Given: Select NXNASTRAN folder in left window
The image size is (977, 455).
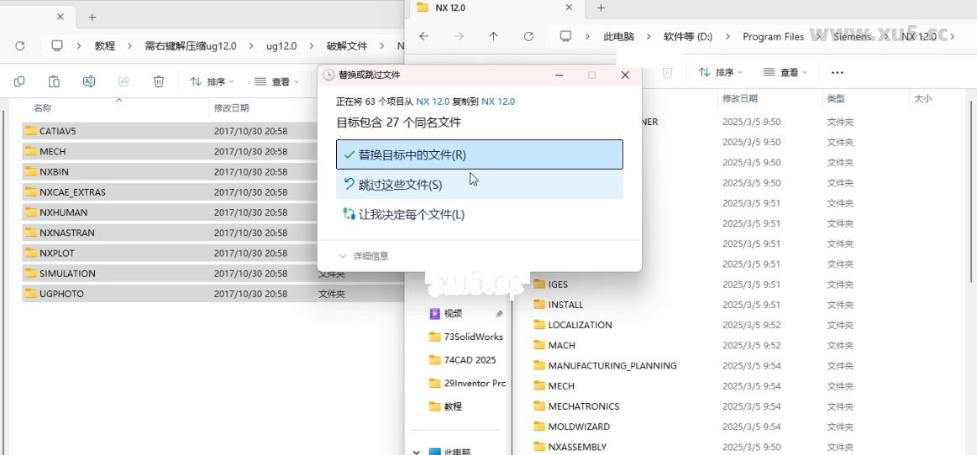Looking at the screenshot, I should click(x=212, y=233).
